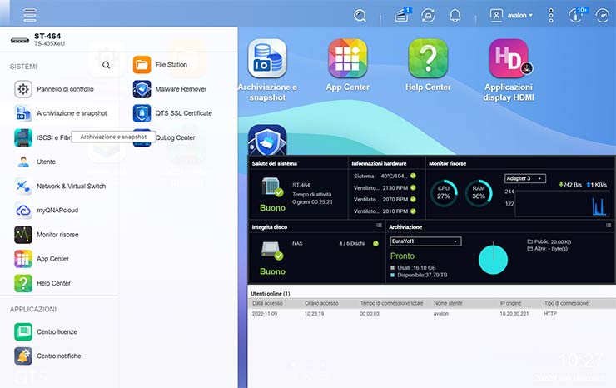Image resolution: width=616 pixels, height=388 pixels.
Task: Click the search magnifier in top bar
Action: [x=360, y=15]
